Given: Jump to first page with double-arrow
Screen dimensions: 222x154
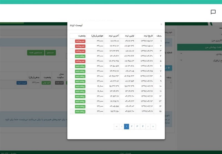Looking at the screenshot, I should (116, 126).
